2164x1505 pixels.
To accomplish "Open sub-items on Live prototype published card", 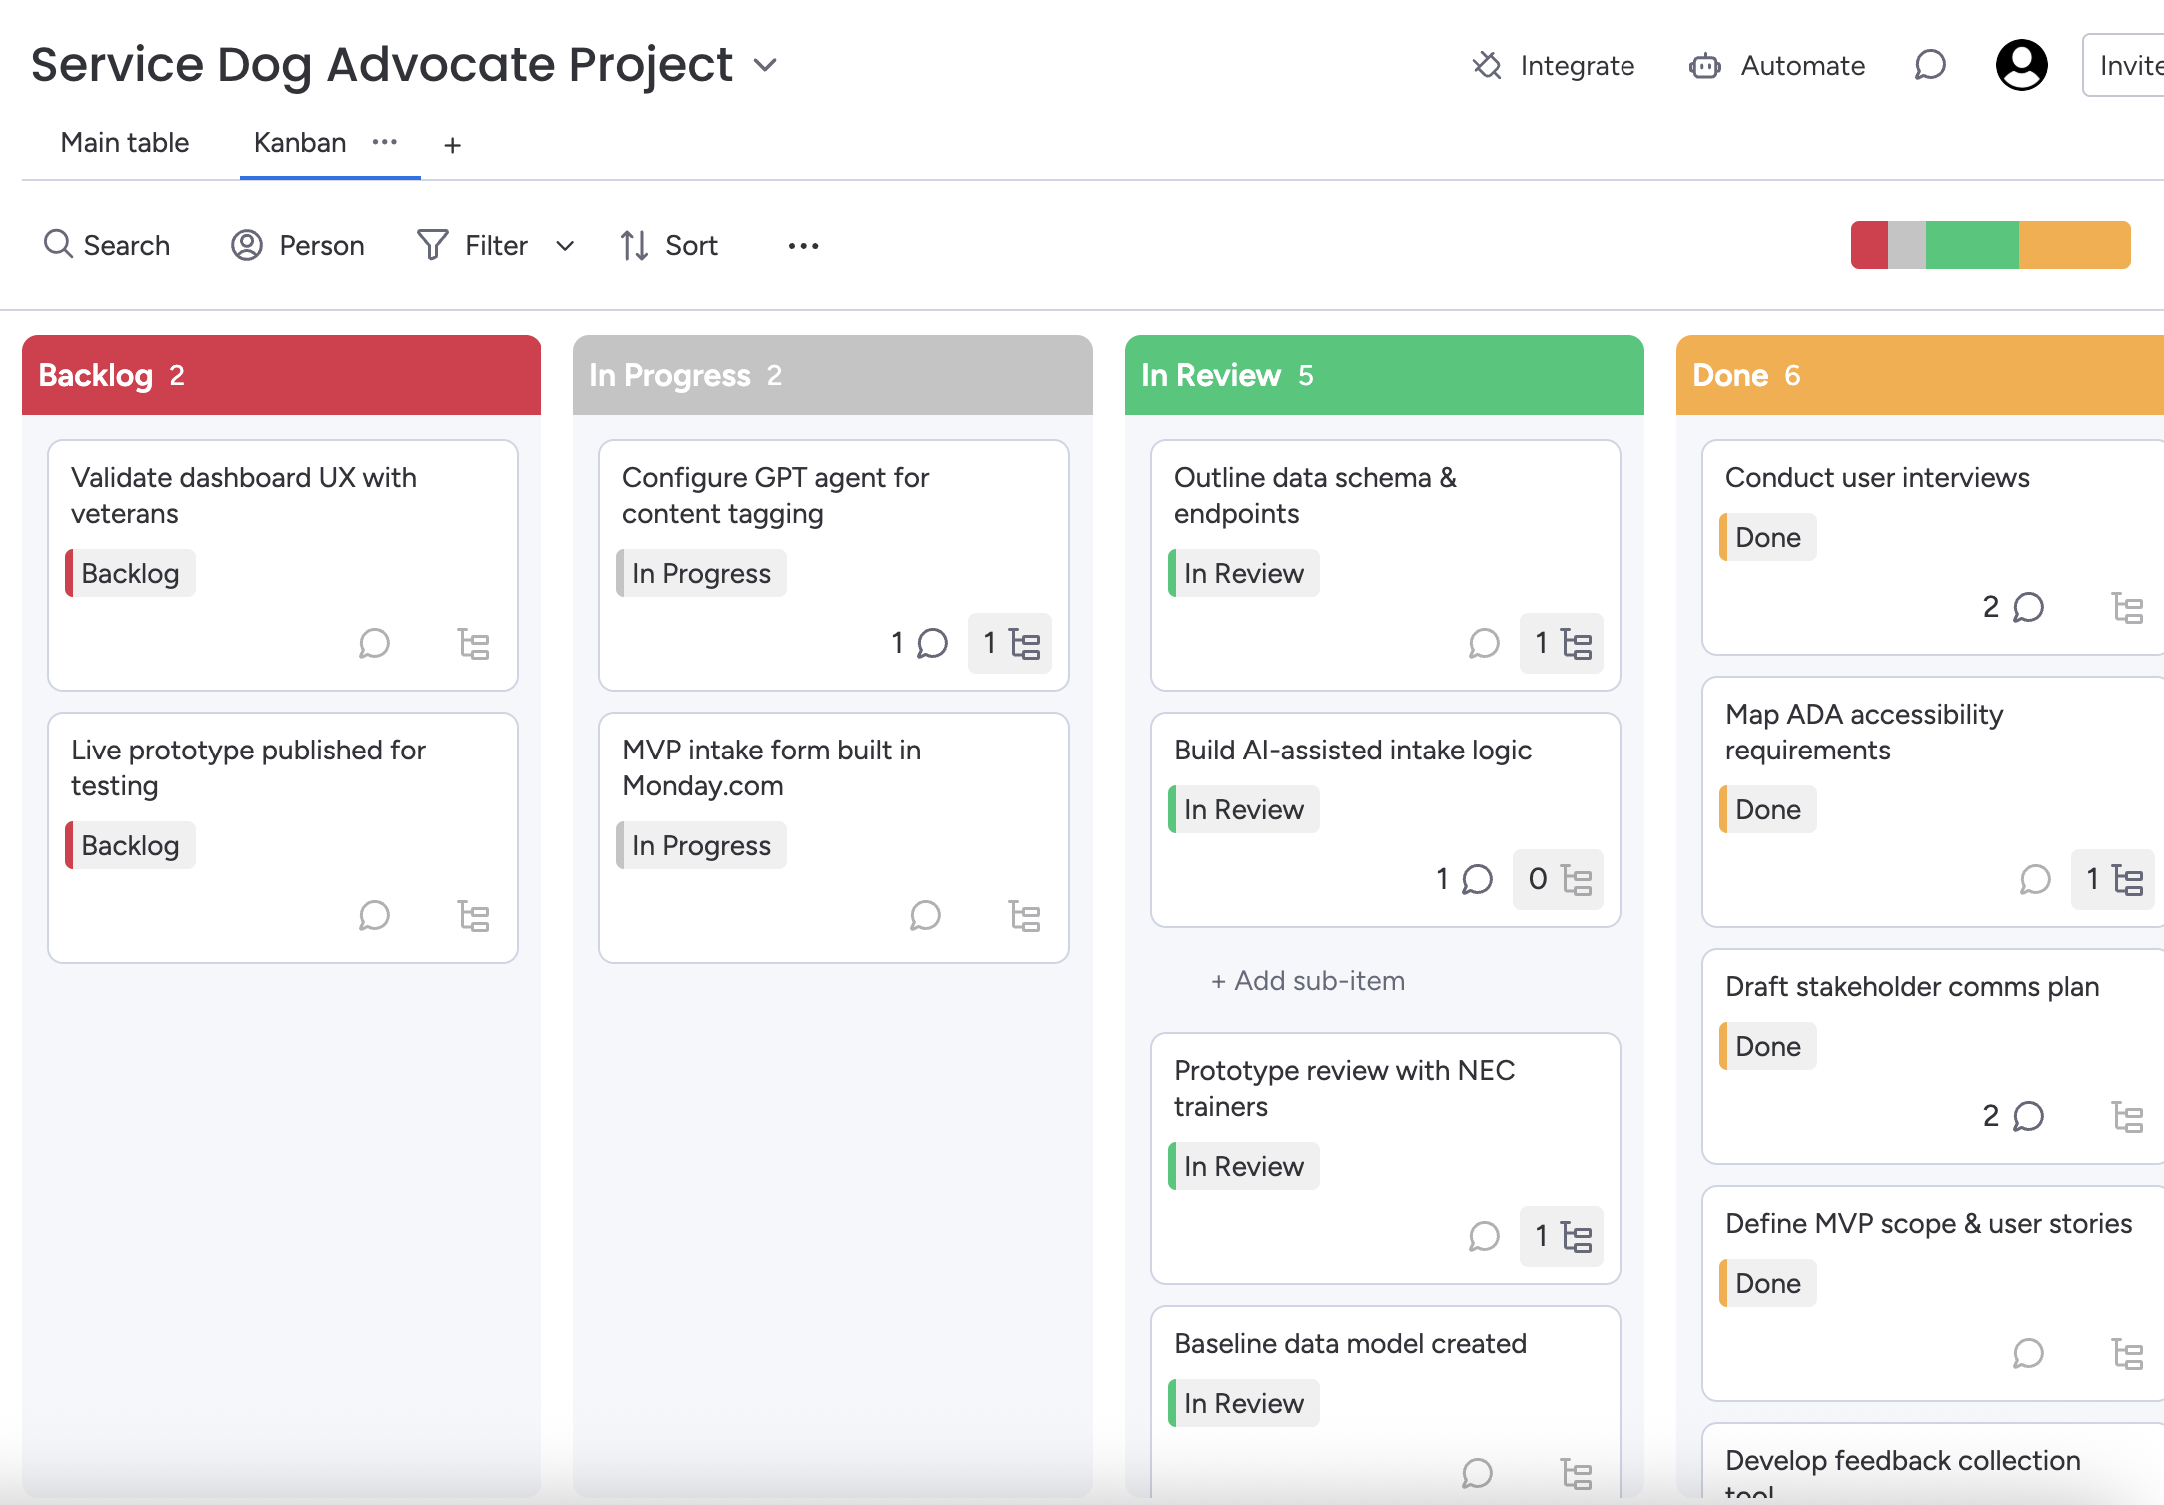I will tap(473, 915).
